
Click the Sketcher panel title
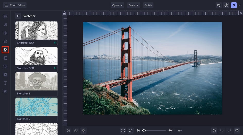click(x=29, y=16)
